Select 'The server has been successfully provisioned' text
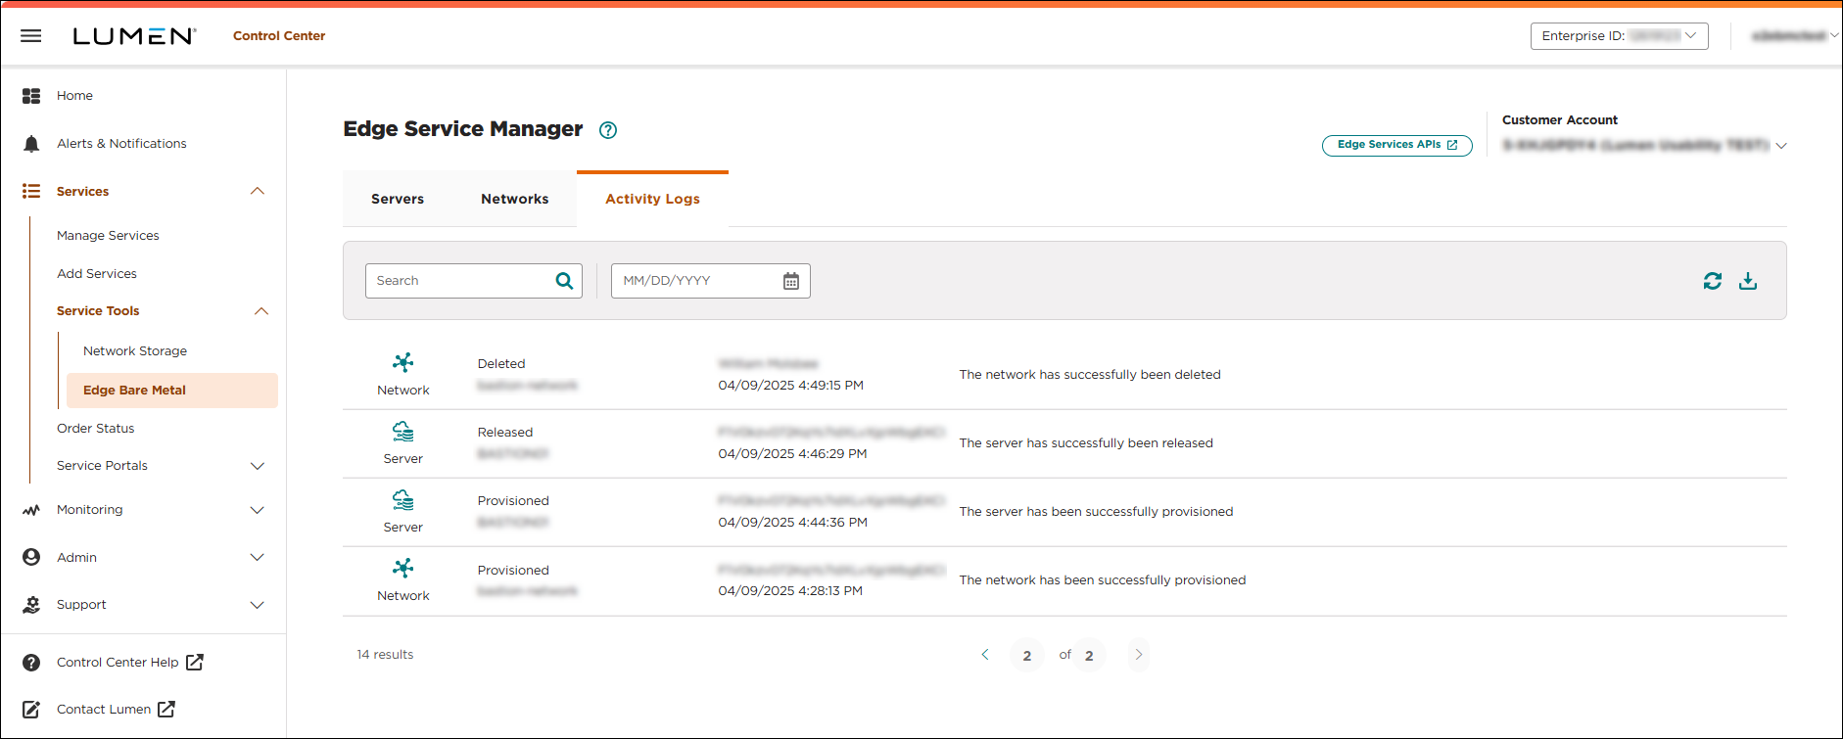The image size is (1843, 739). 1096,512
